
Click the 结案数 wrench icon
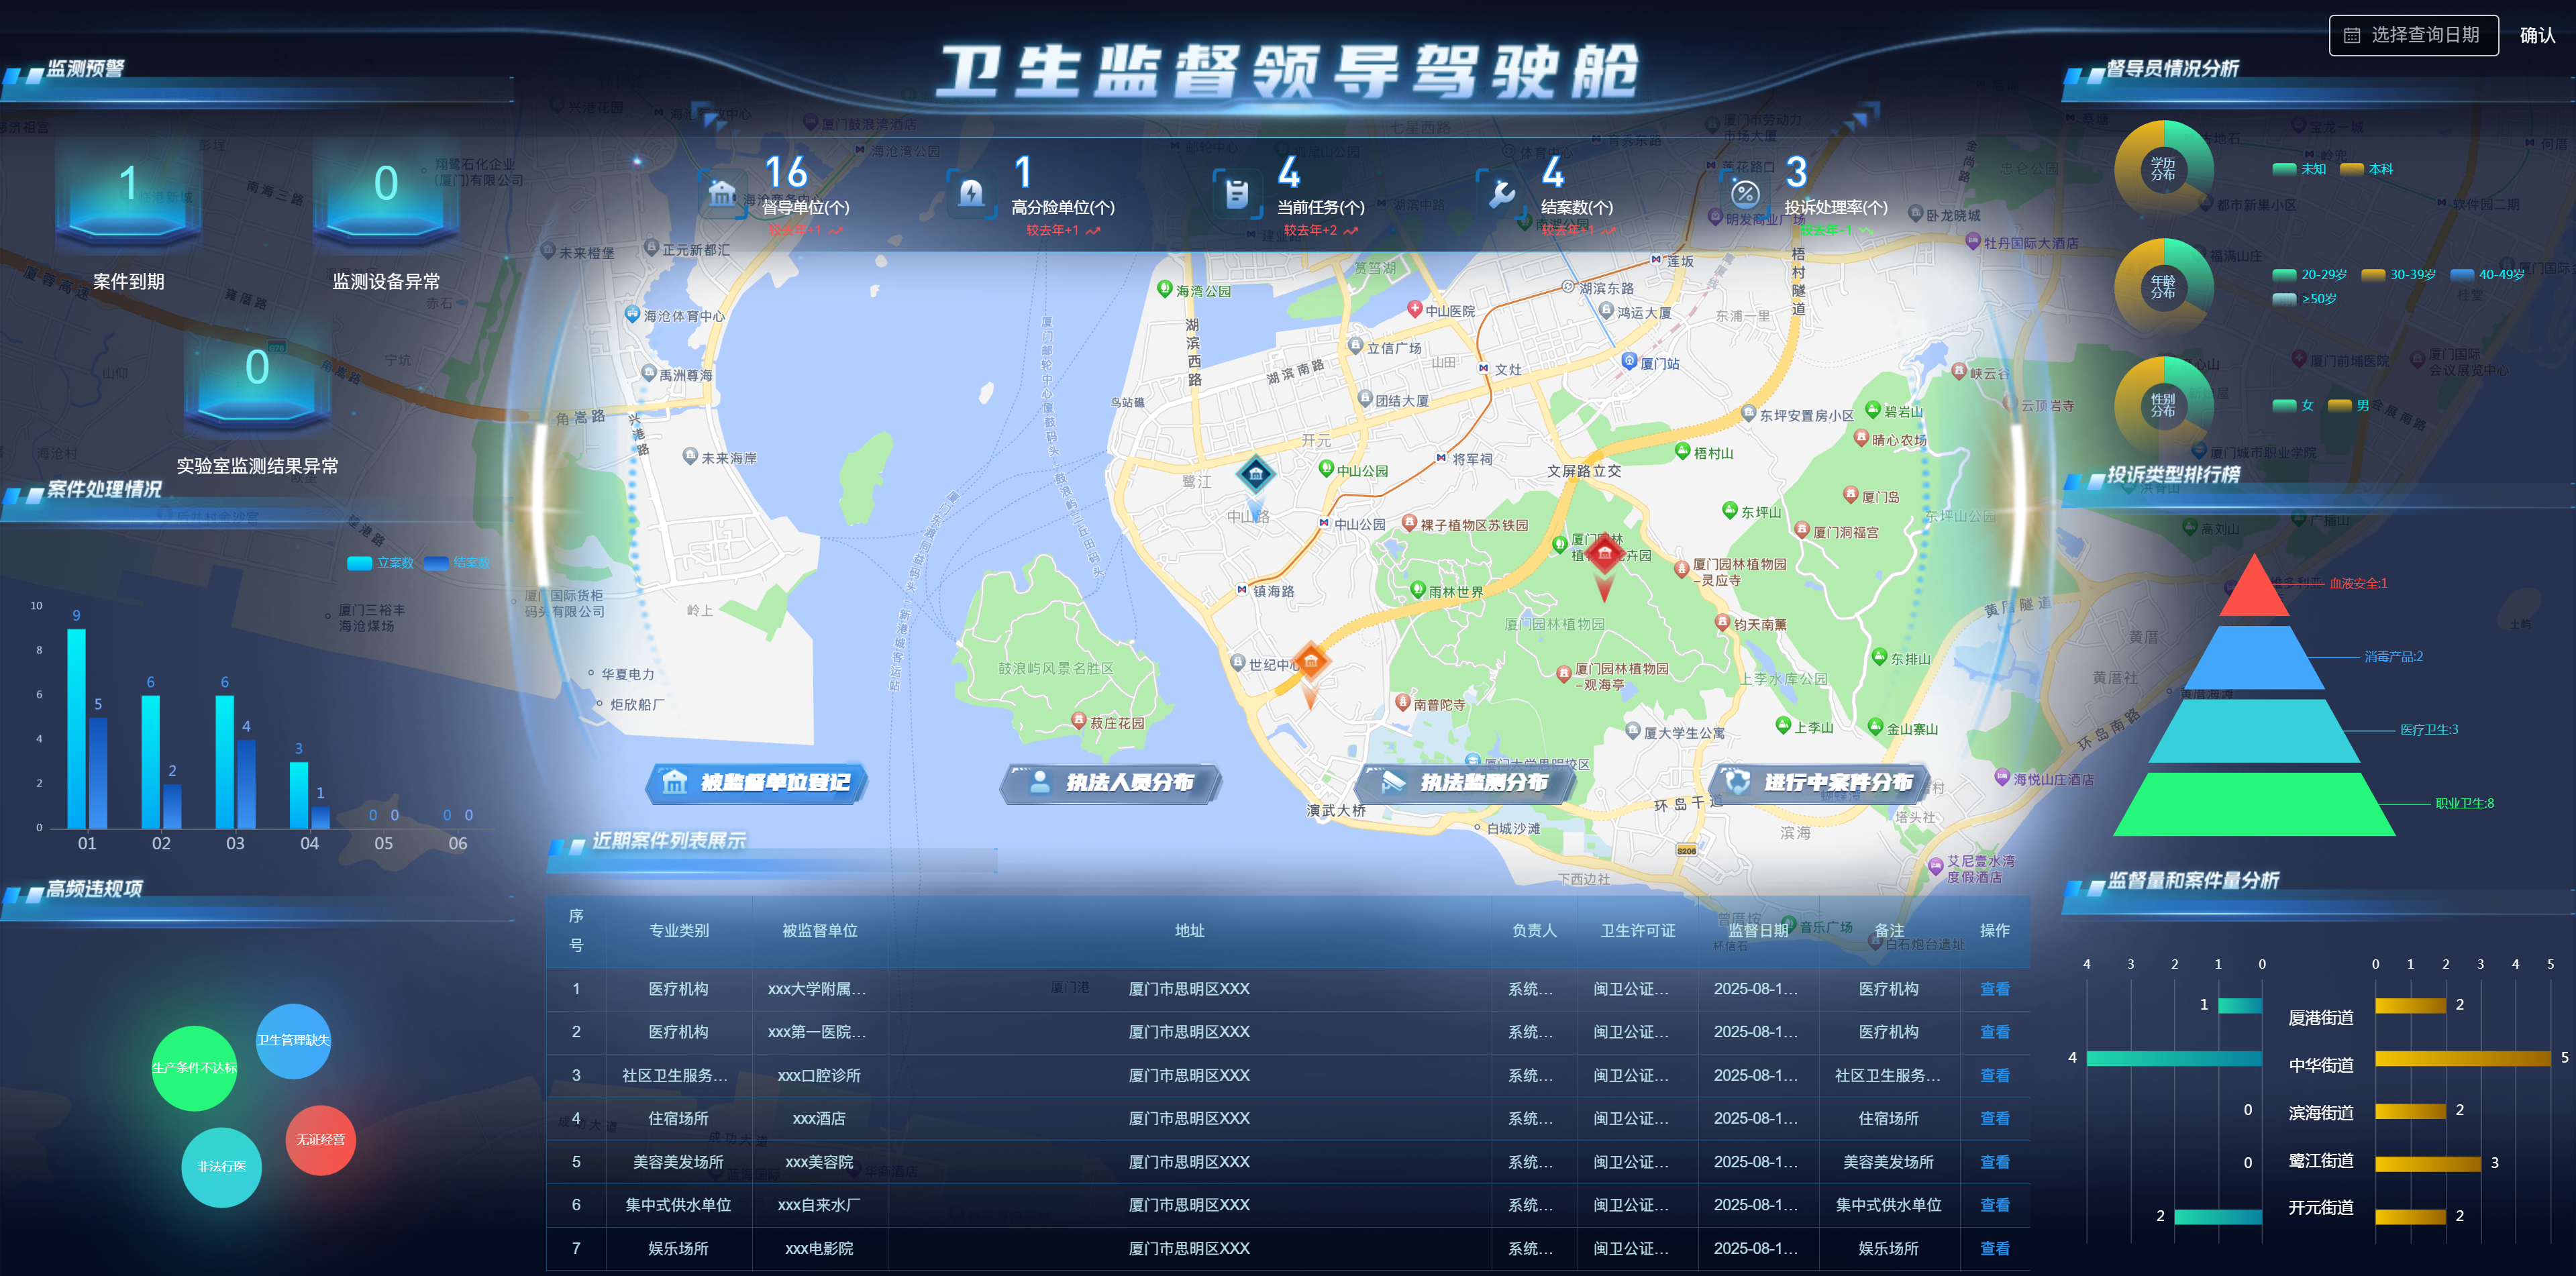(1501, 193)
